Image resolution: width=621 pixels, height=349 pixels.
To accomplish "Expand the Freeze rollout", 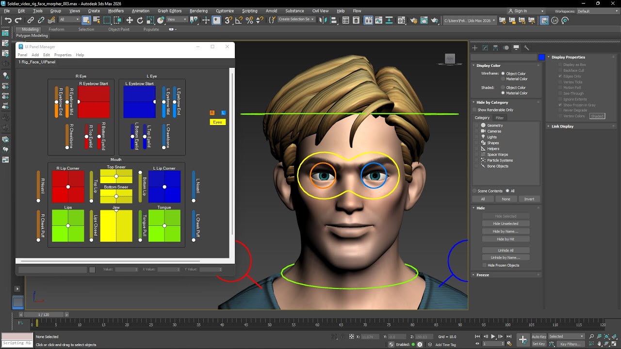I will coord(483,275).
